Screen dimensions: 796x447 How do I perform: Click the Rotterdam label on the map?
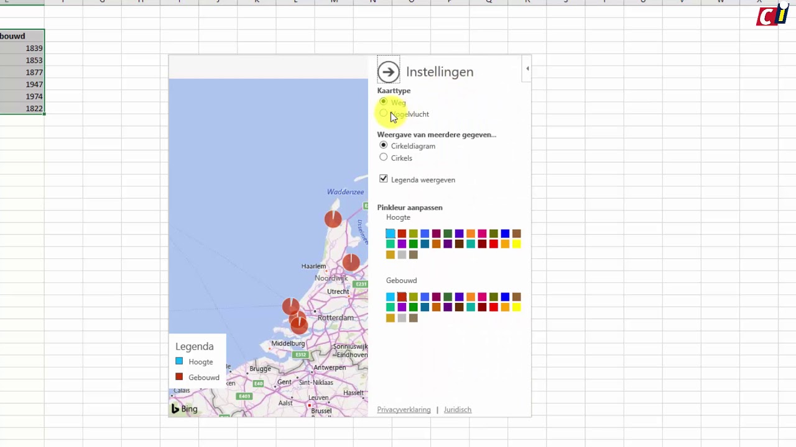pos(335,318)
